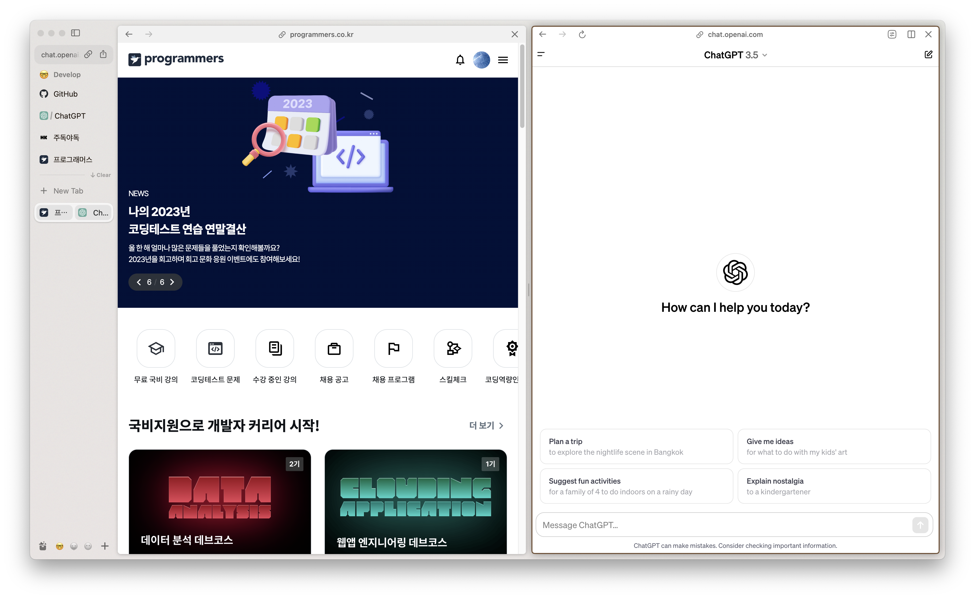Open the 수강 중인 강의 category icon
975x599 pixels.
click(275, 349)
